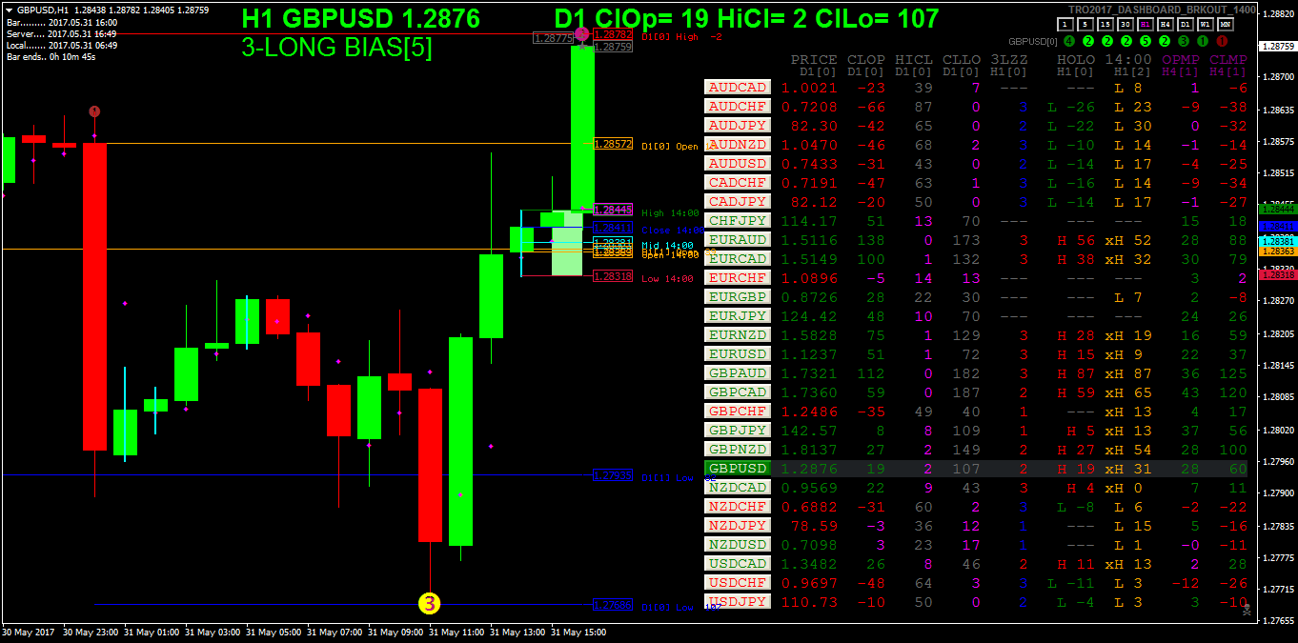Click the 3-LONG BIAS[5] heading text

336,48
